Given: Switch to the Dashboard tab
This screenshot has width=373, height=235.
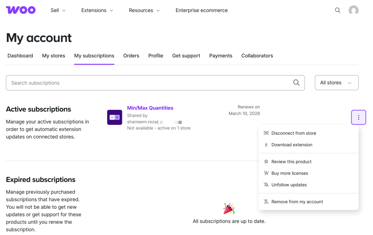Looking at the screenshot, I should tap(20, 56).
